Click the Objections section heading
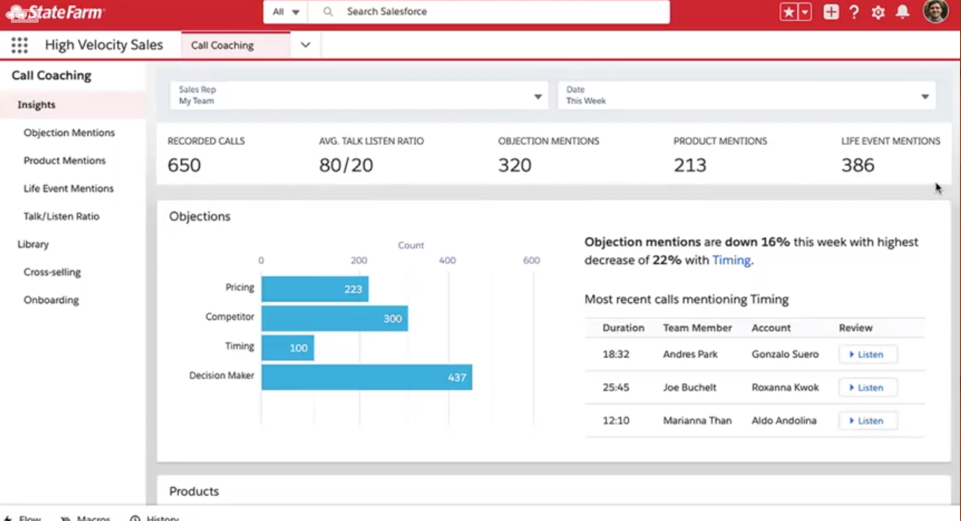The height and width of the screenshot is (521, 961). click(200, 216)
